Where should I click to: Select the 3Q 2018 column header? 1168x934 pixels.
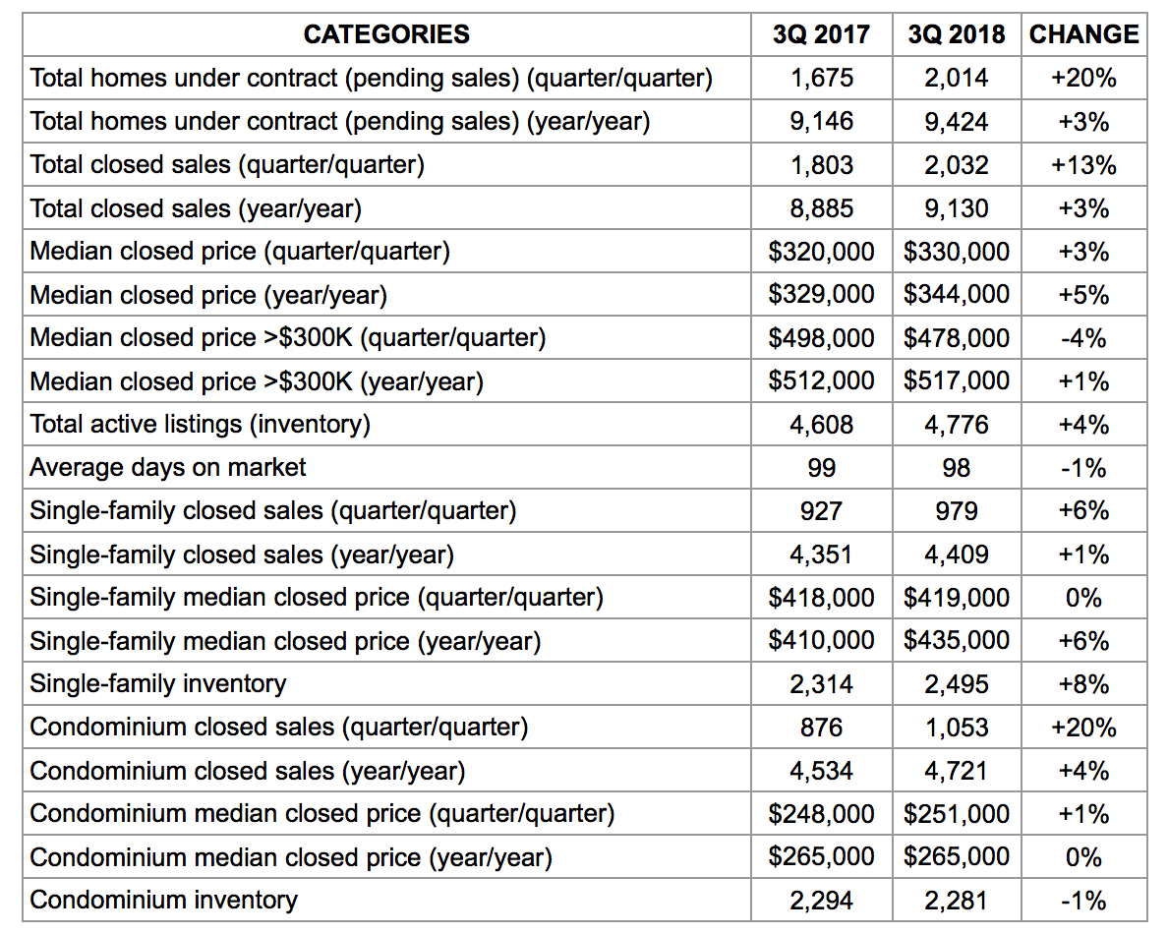(x=957, y=34)
